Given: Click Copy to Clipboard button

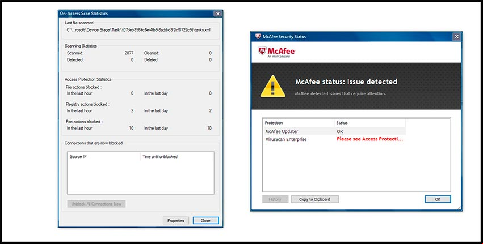Looking at the screenshot, I should tap(314, 199).
